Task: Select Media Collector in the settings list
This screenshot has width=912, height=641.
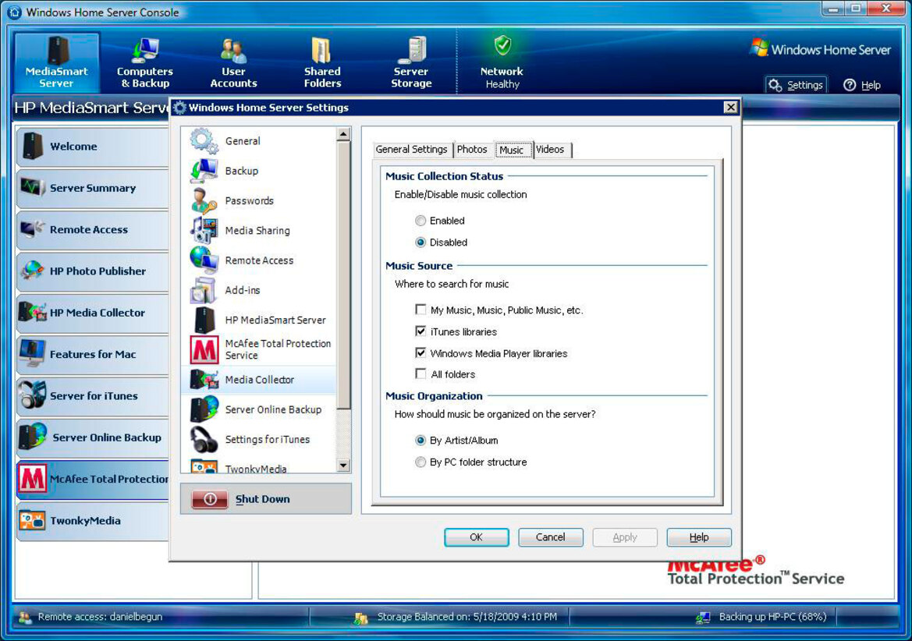Action: click(x=259, y=380)
